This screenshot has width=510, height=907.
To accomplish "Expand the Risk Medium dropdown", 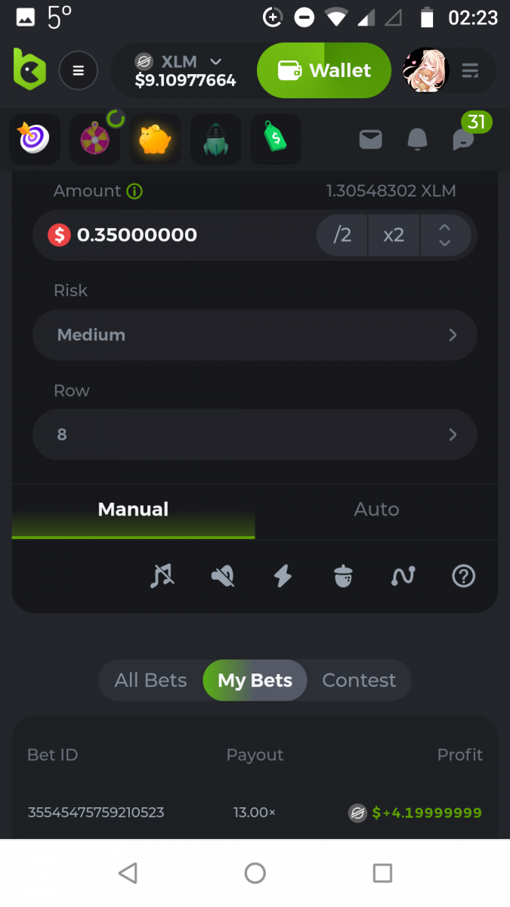I will click(255, 335).
